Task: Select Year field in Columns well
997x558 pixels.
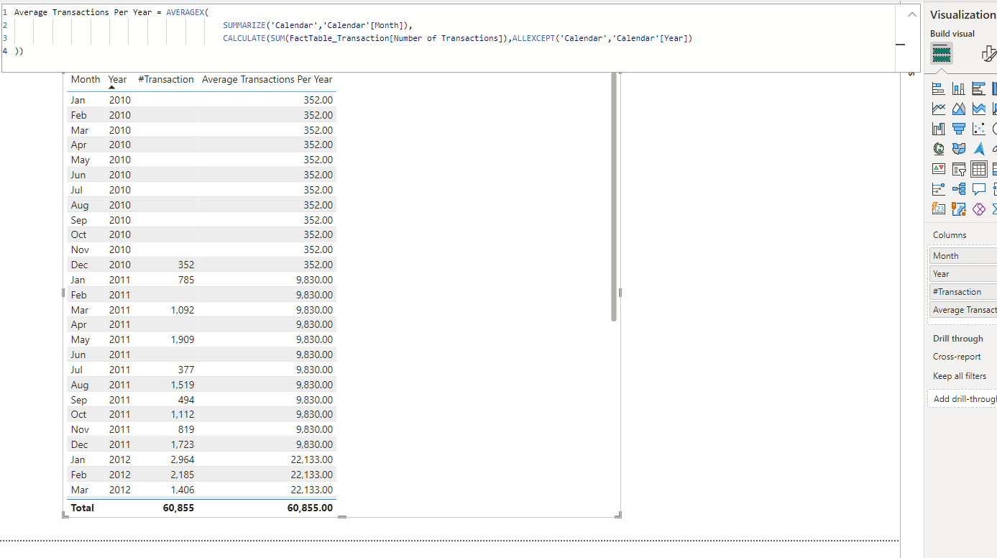Action: tap(963, 273)
